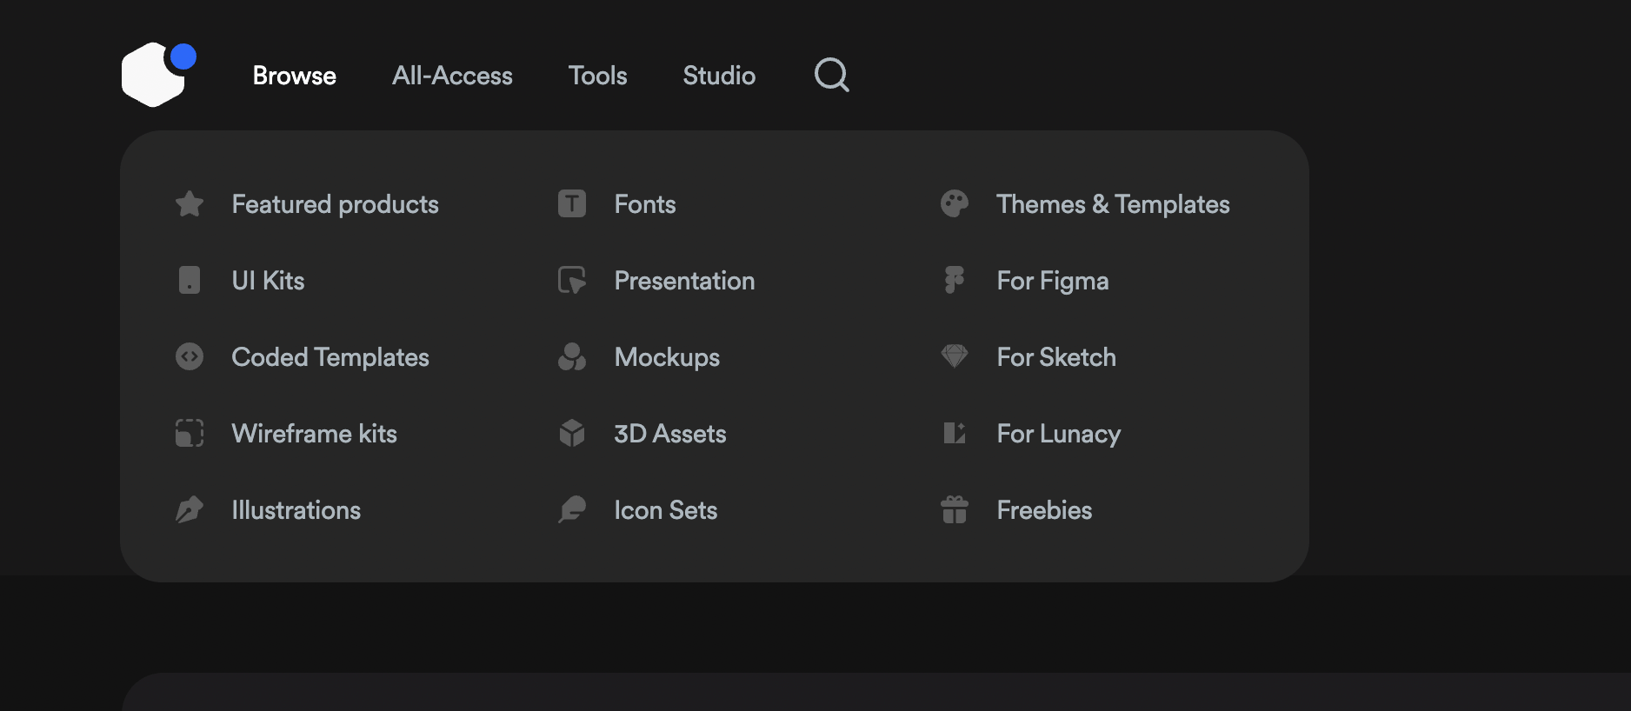Go to Studio in navigation bar
The height and width of the screenshot is (711, 1631).
[719, 76]
